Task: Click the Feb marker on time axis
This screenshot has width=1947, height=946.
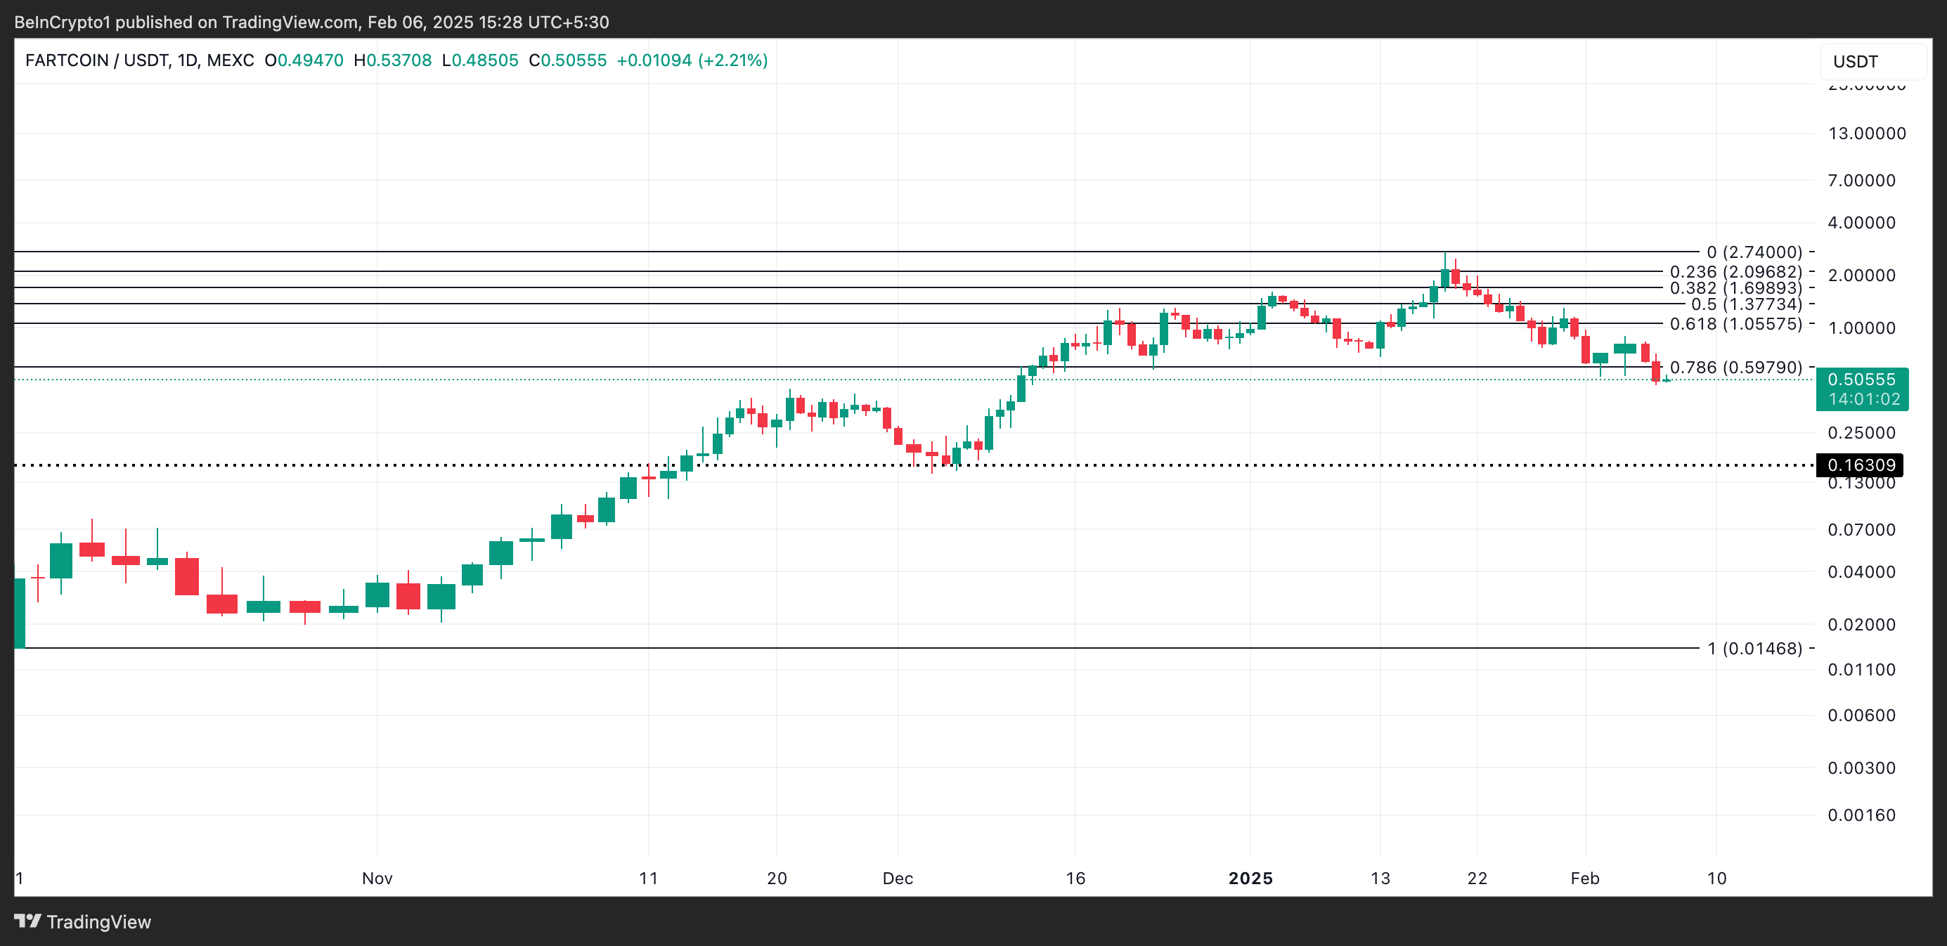Action: pyautogui.click(x=1585, y=878)
